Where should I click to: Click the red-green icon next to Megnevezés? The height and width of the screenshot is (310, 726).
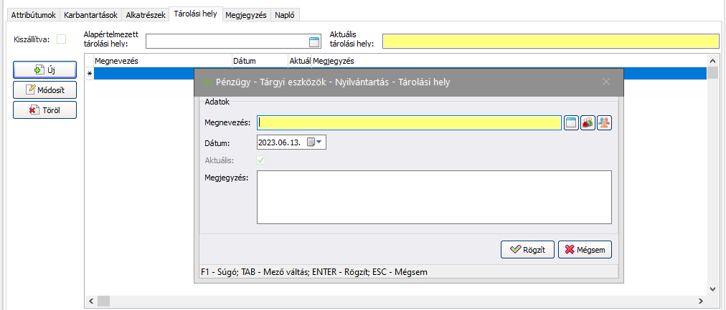click(588, 123)
